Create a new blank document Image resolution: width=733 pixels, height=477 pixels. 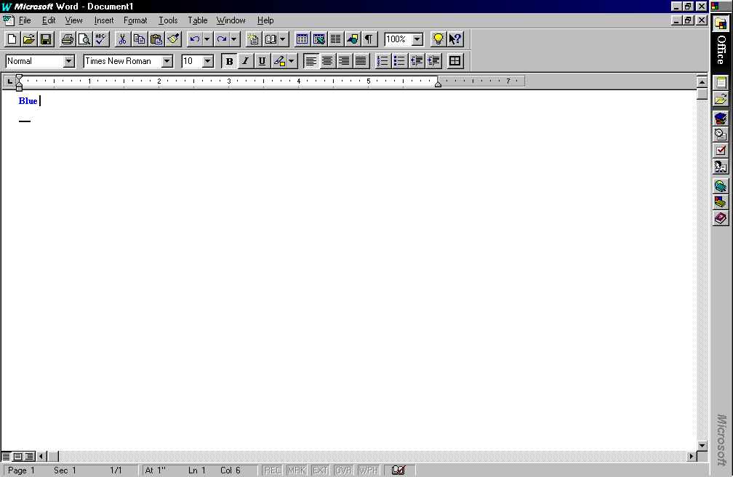[12, 39]
